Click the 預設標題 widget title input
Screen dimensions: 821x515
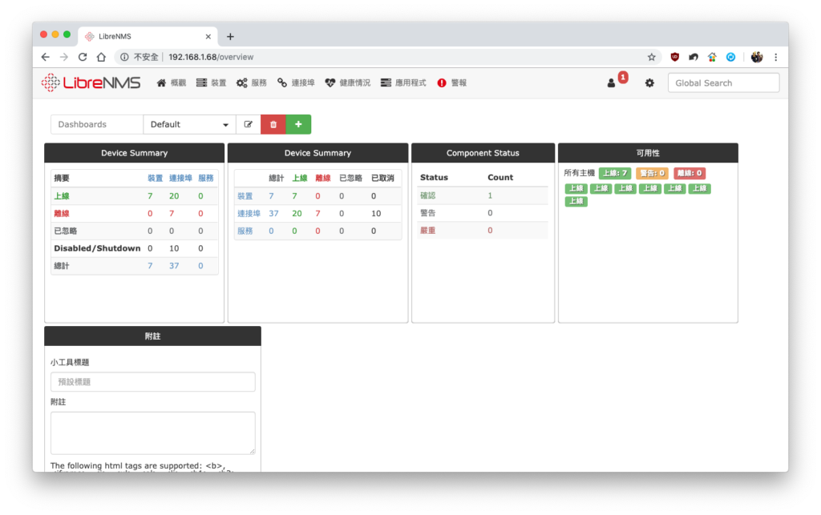(x=153, y=382)
